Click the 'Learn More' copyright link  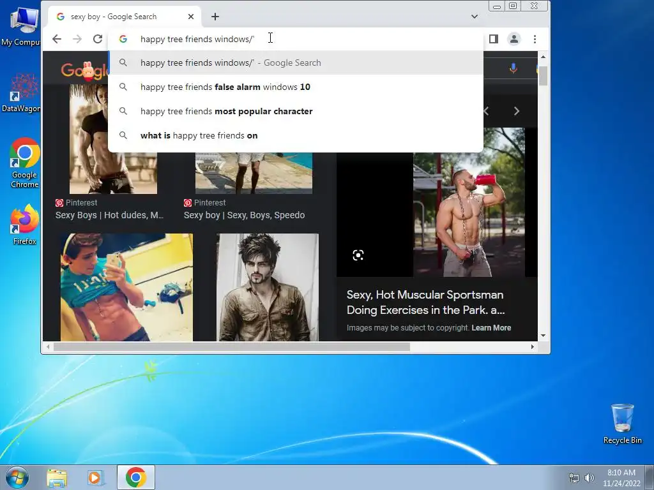(491, 328)
